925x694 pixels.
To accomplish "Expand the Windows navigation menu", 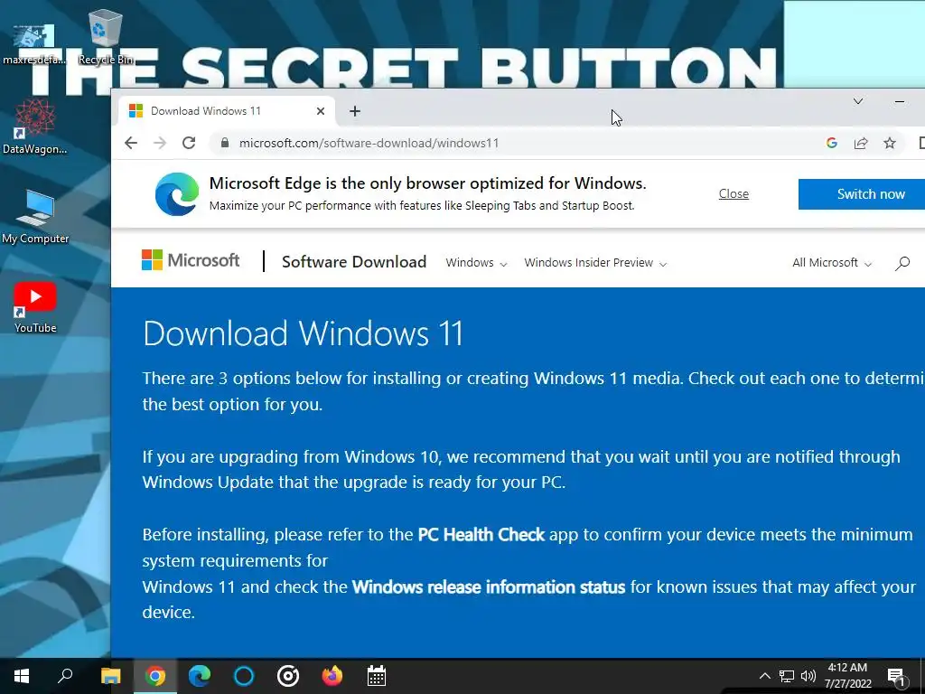I will point(476,263).
